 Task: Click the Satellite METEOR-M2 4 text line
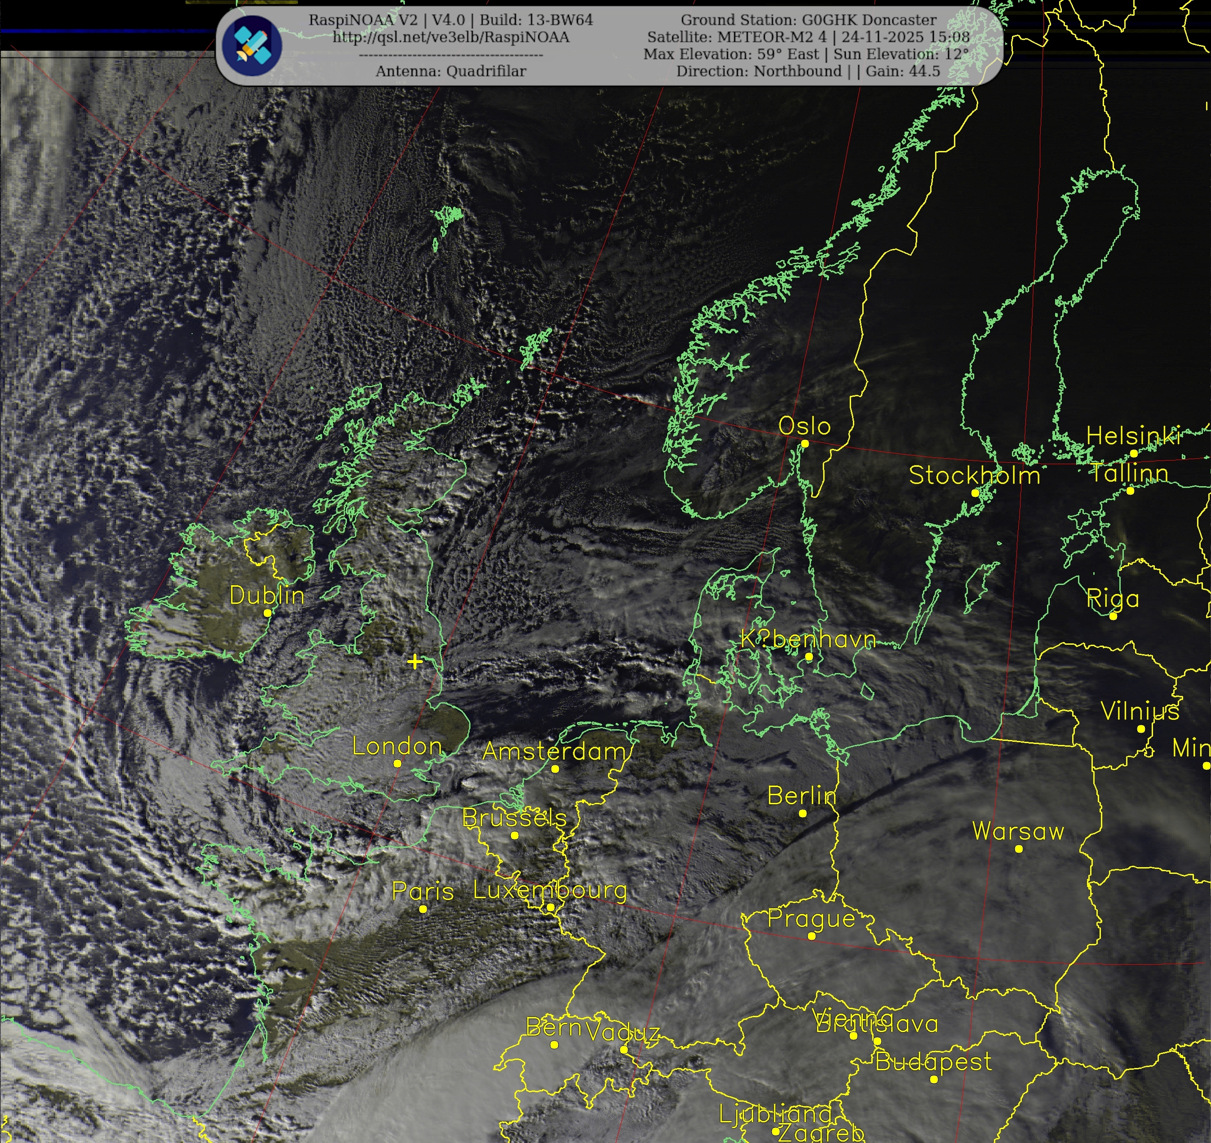(x=808, y=37)
